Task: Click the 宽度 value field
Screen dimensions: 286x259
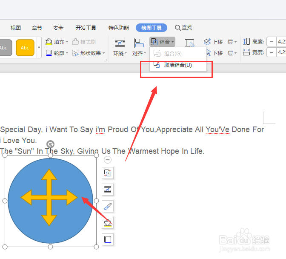Action: (281, 52)
